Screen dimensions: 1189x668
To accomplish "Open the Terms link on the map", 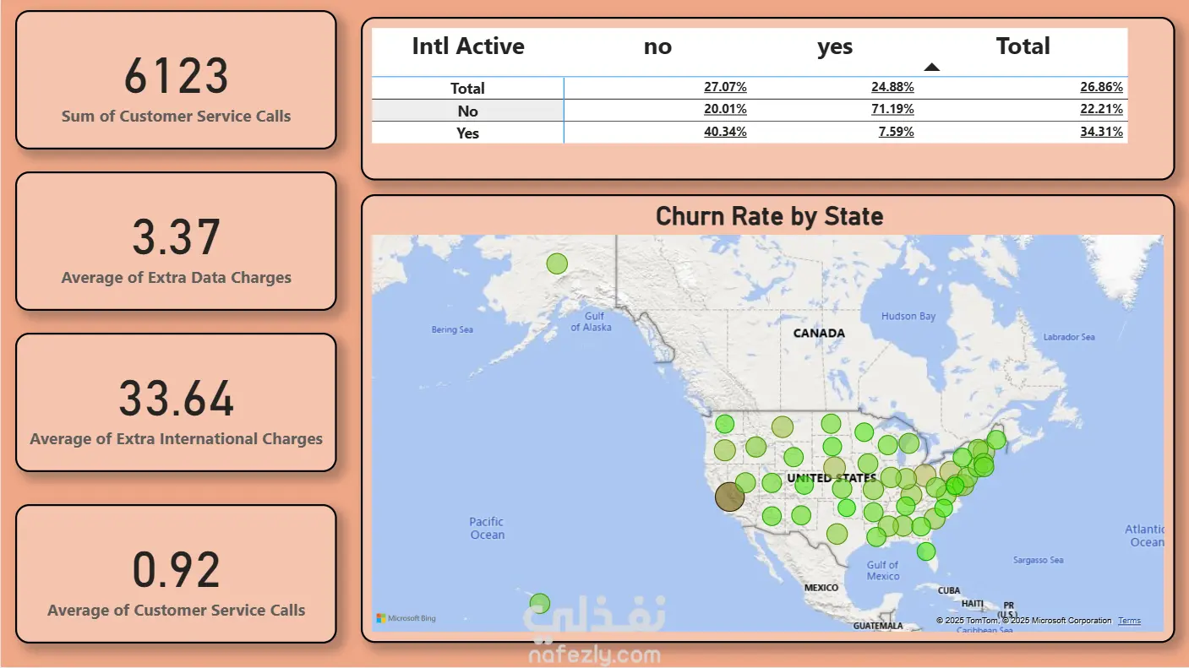I will 1129,621.
